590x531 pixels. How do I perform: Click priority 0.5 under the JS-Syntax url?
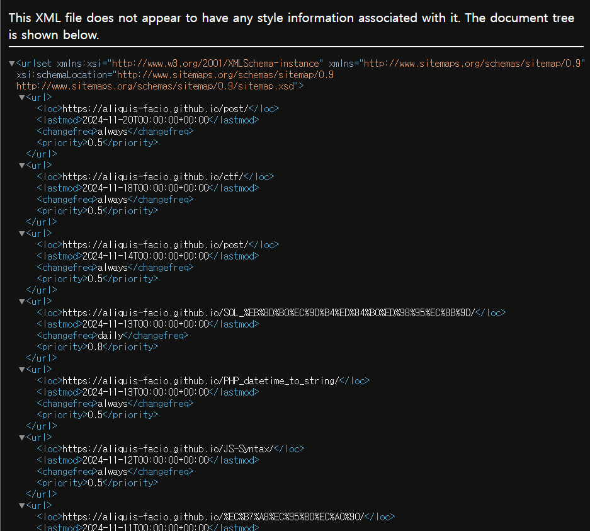point(98,483)
